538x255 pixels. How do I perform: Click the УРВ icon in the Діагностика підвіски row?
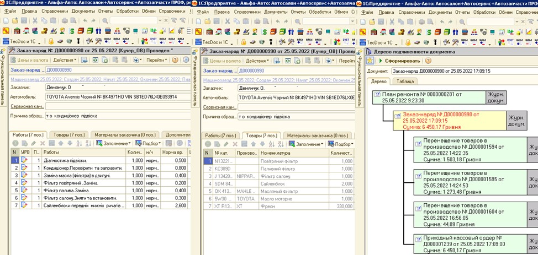[24, 160]
